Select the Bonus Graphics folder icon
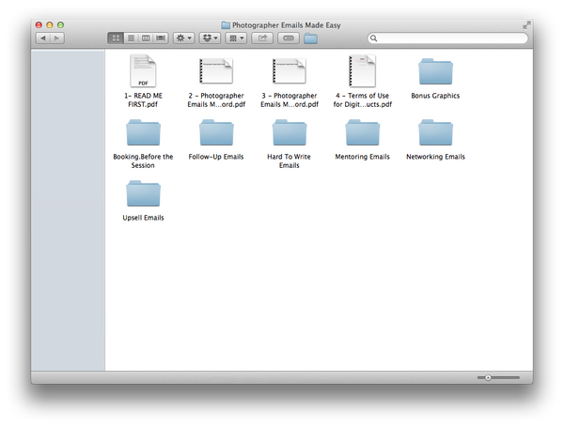Screen dimensions: 564x427 click(x=435, y=71)
